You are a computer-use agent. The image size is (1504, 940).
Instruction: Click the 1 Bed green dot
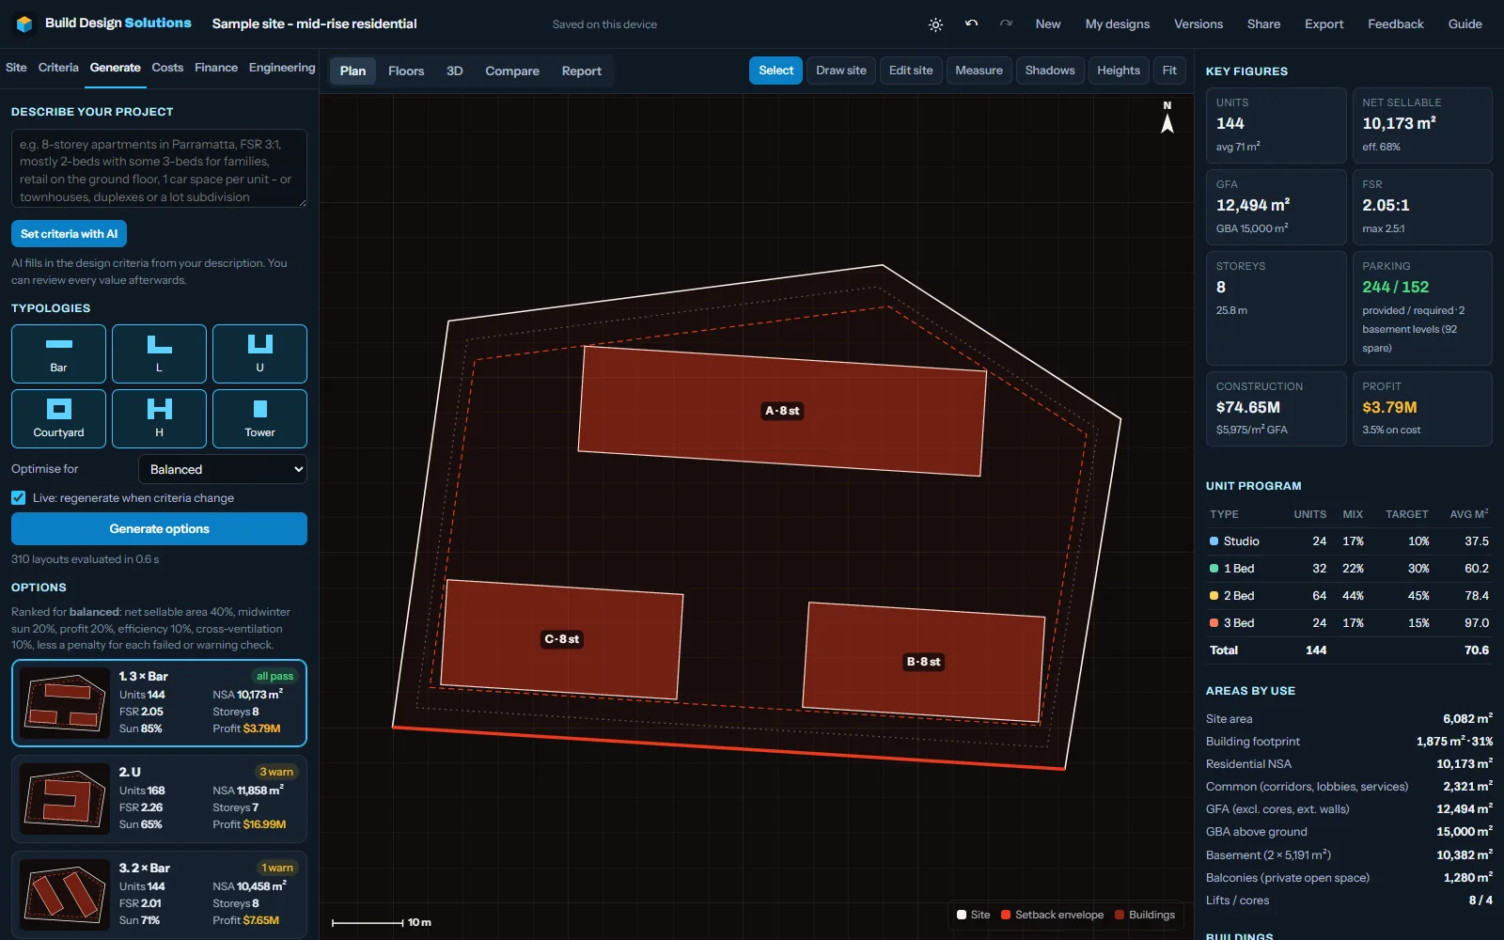point(1214,569)
